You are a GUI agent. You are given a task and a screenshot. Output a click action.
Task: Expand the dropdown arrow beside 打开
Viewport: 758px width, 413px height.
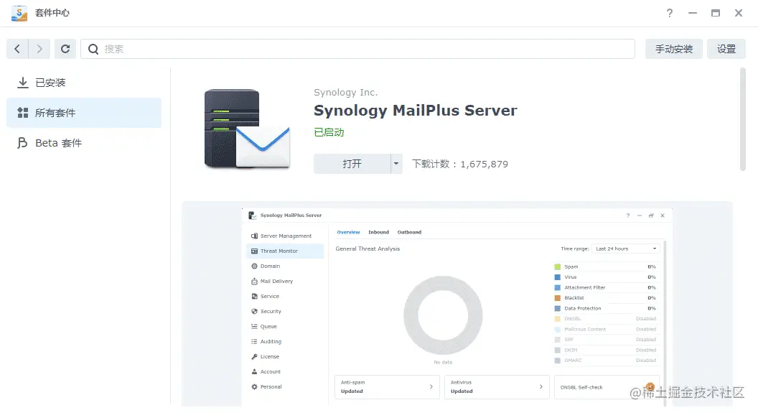(396, 164)
